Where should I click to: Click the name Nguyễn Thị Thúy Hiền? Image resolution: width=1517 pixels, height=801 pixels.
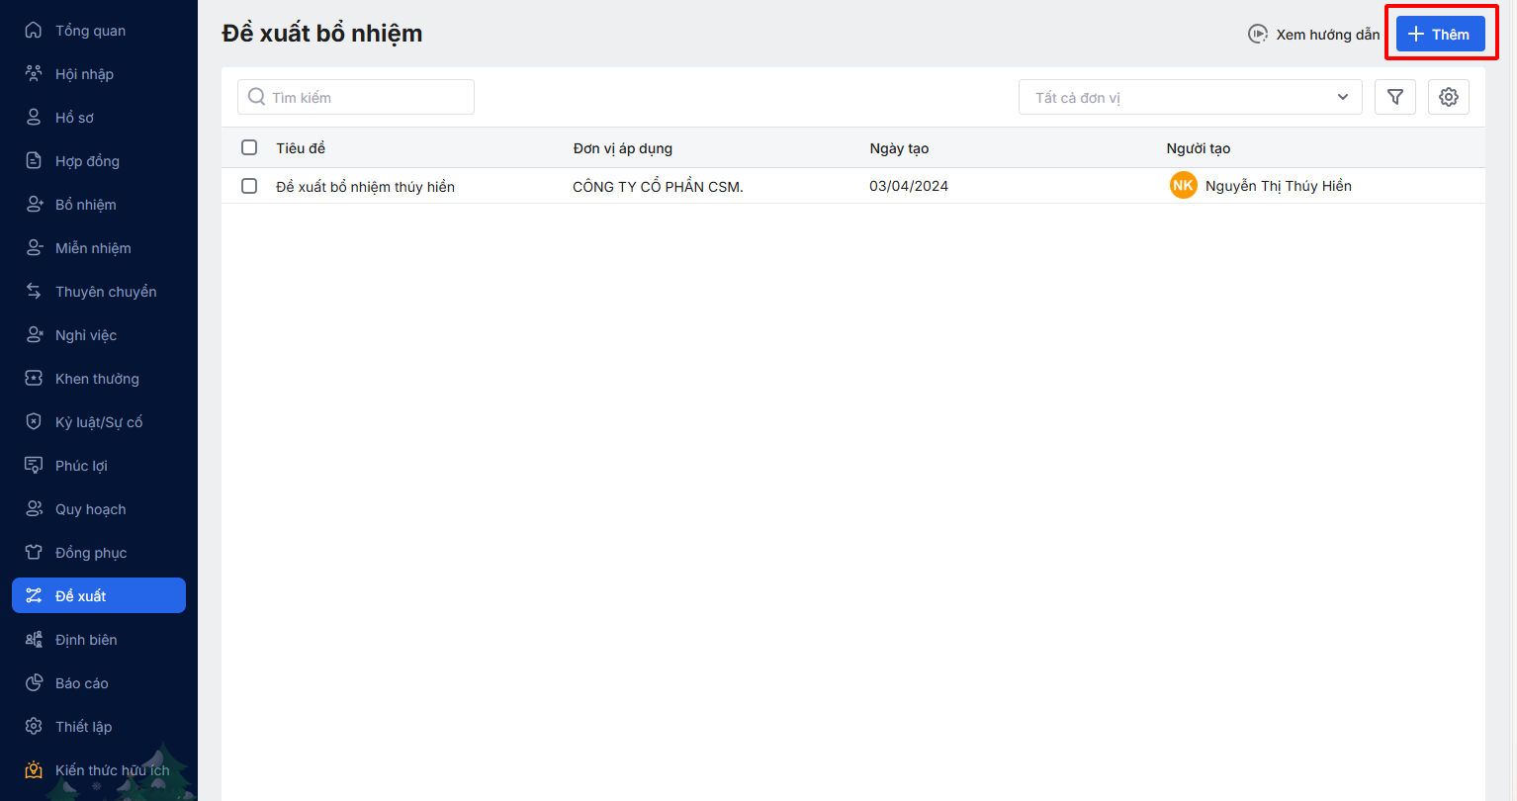1279,186
